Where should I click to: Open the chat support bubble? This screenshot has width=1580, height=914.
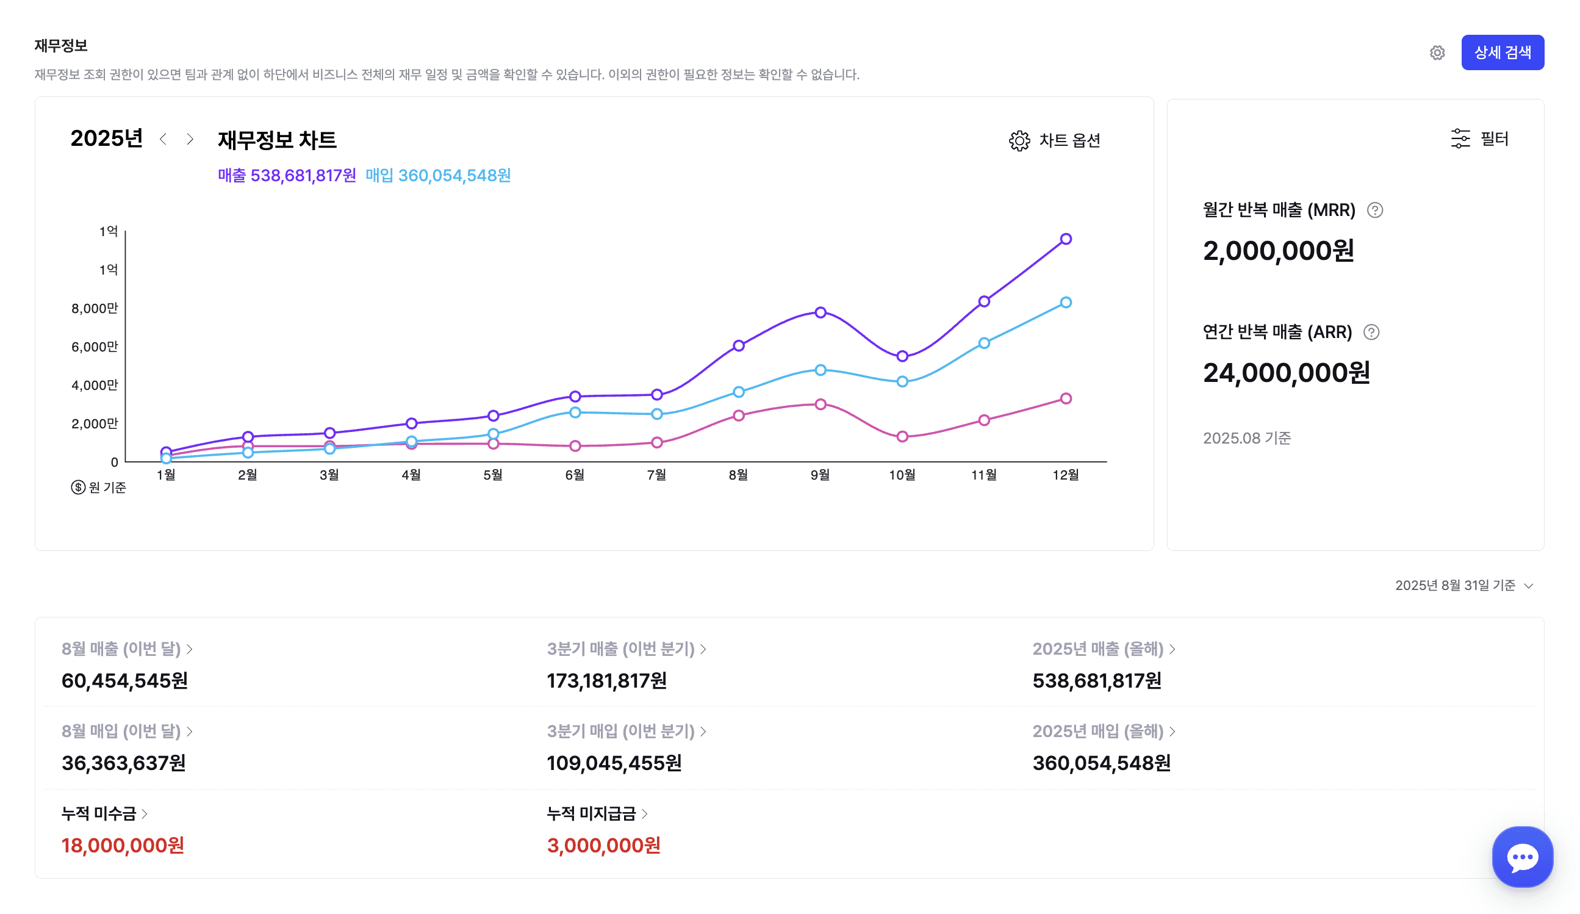pos(1521,856)
